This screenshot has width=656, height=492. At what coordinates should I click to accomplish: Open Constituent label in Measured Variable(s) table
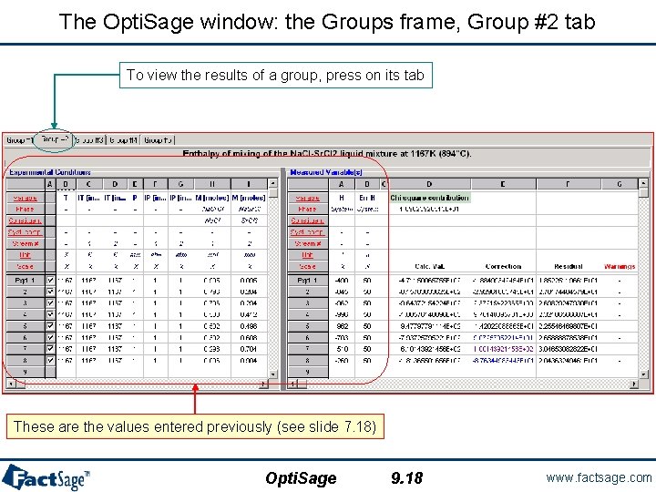pos(308,220)
